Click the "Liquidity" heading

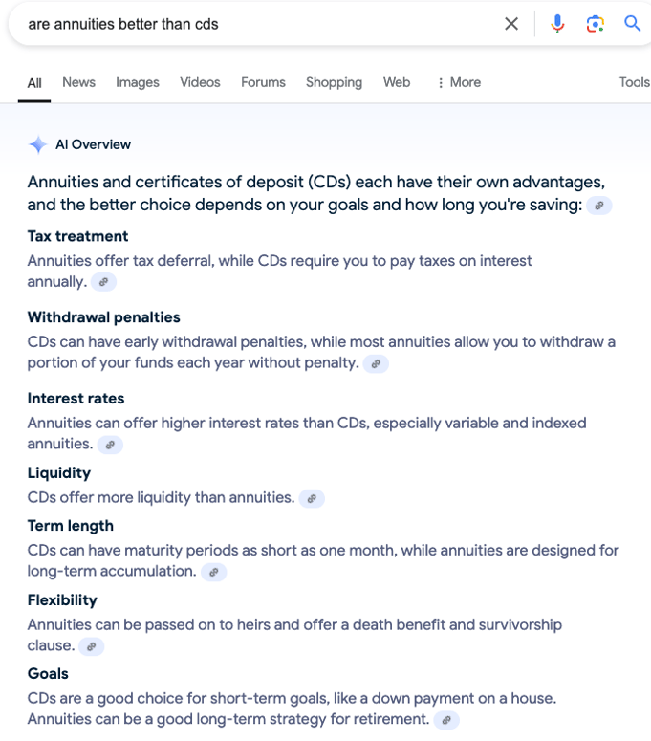(59, 473)
